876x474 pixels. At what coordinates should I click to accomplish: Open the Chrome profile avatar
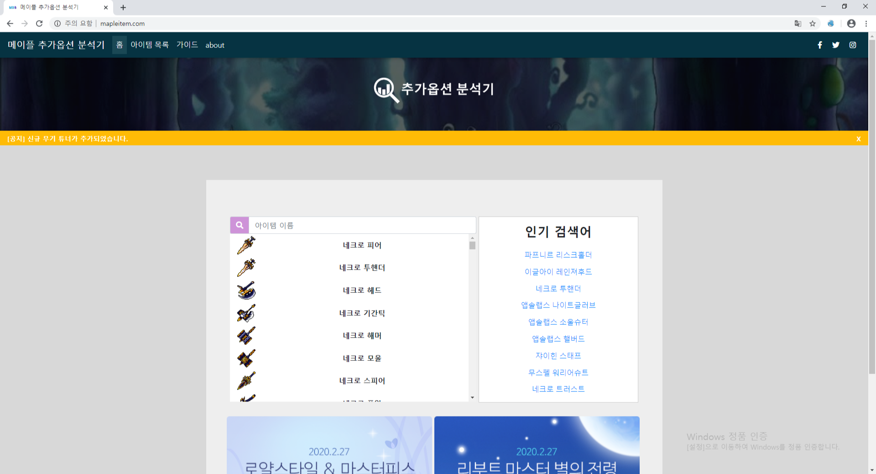pyautogui.click(x=851, y=23)
